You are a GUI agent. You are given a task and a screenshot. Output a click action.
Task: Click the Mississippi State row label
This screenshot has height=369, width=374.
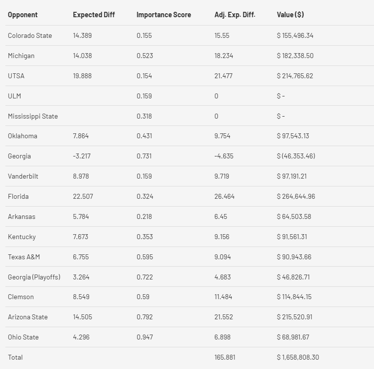point(33,116)
